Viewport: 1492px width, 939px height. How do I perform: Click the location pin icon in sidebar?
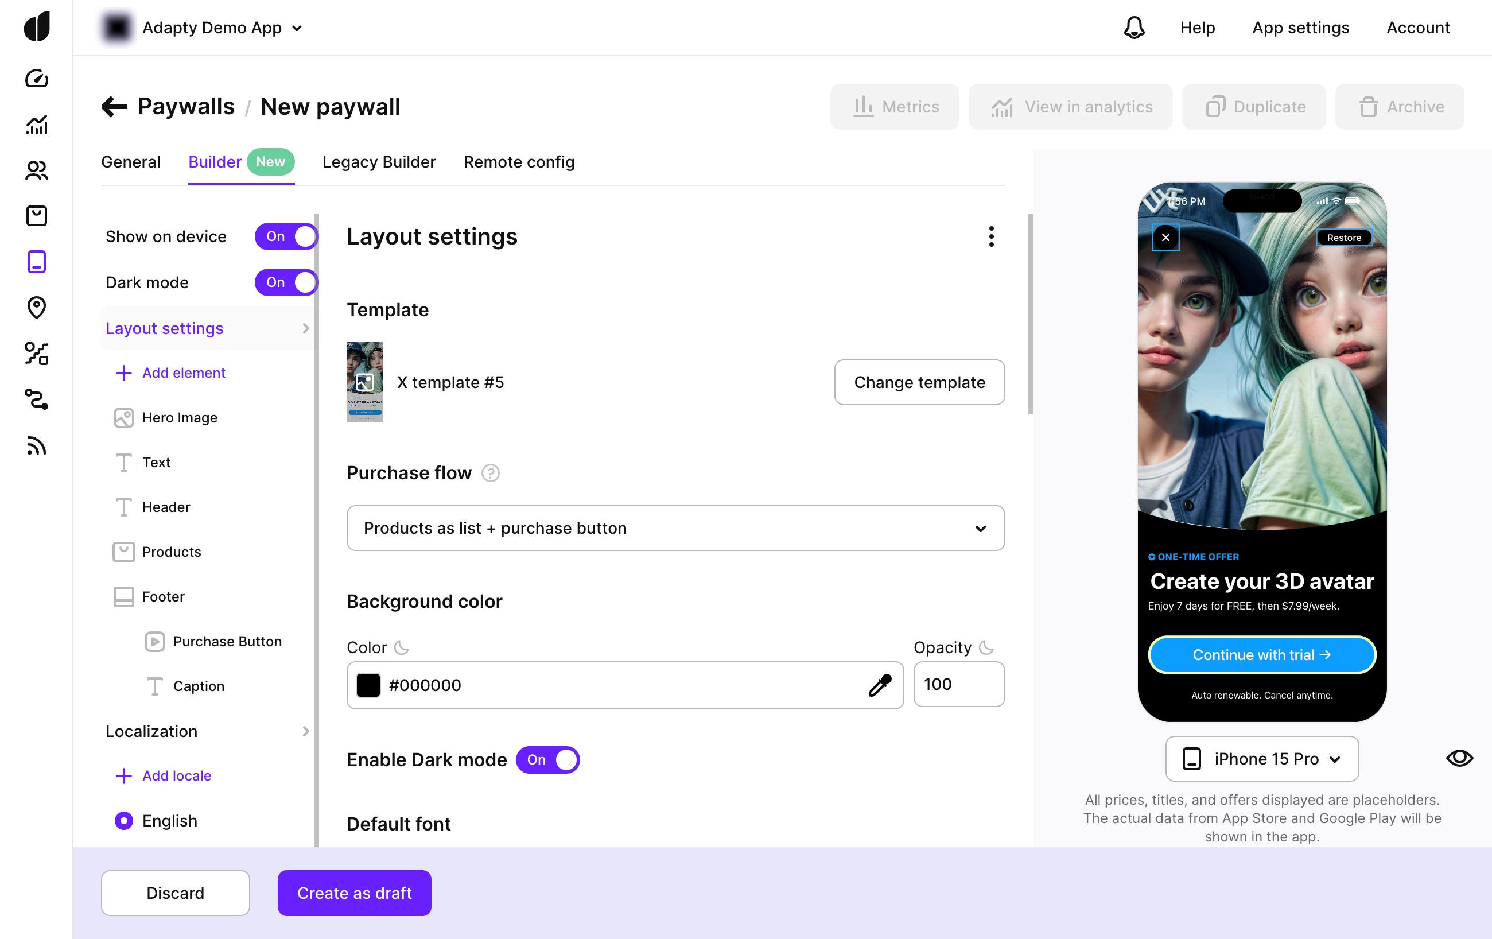pos(37,308)
